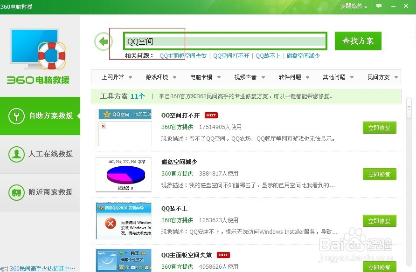This screenshot has height=272, width=416.
Task: Click the 1053623人使用 usage count
Action: click(x=219, y=220)
